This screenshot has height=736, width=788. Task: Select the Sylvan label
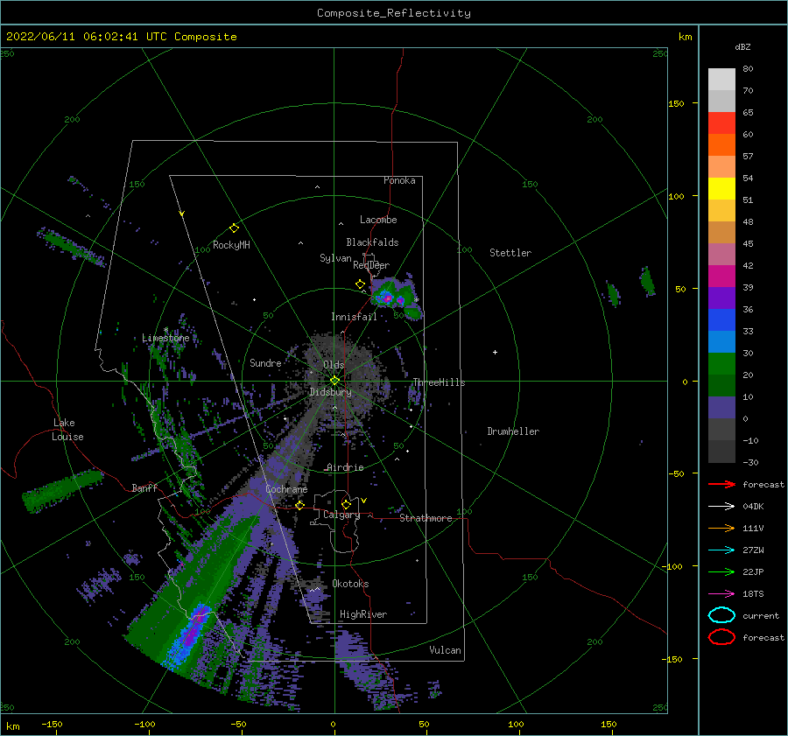point(335,258)
